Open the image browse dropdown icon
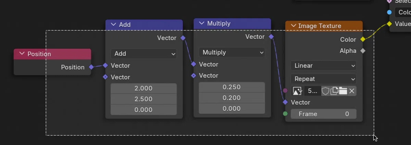The width and height of the screenshot is (411, 145). [297, 91]
